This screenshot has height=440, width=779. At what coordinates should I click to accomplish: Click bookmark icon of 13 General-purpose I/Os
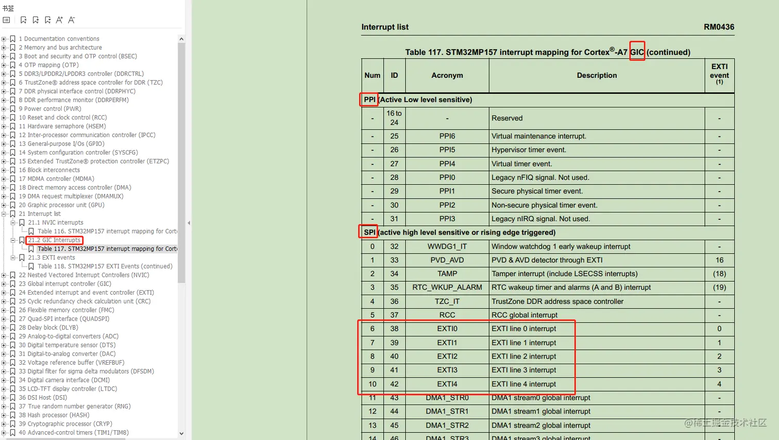pos(13,144)
